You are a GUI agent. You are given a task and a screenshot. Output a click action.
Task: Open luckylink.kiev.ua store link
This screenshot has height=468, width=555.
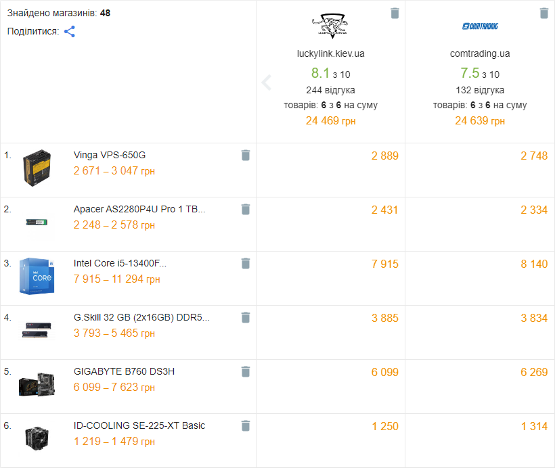[x=330, y=54]
